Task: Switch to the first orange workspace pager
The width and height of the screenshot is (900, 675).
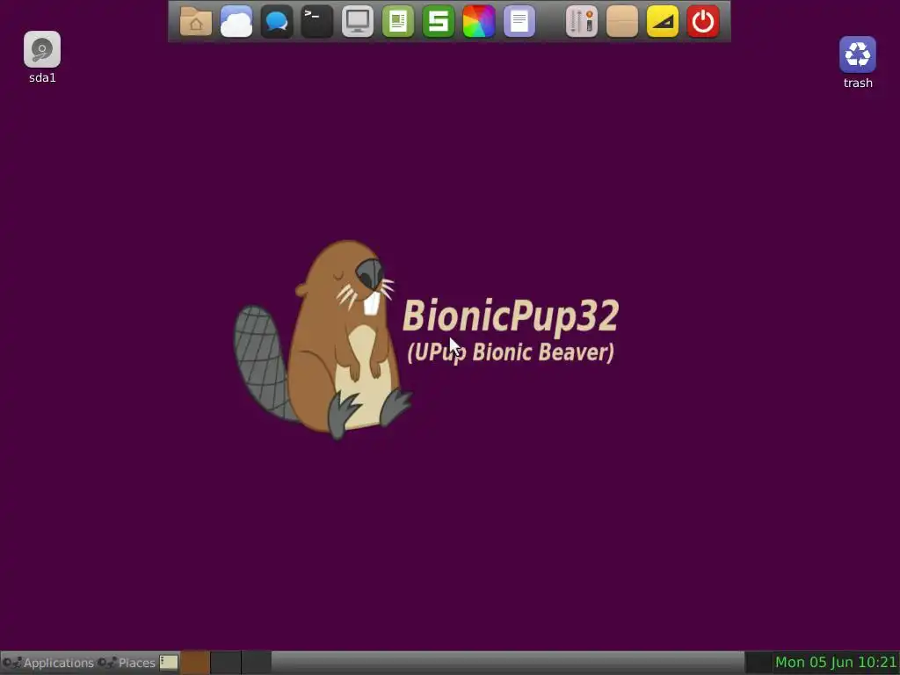Action: (195, 663)
